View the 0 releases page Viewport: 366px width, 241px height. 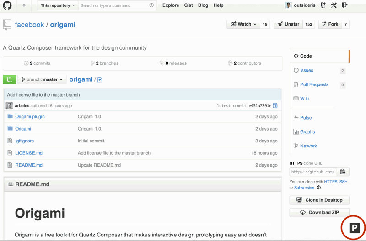coord(173,63)
